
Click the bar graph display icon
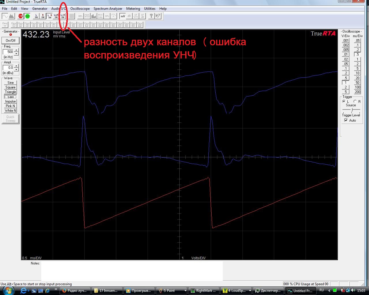click(94, 16)
